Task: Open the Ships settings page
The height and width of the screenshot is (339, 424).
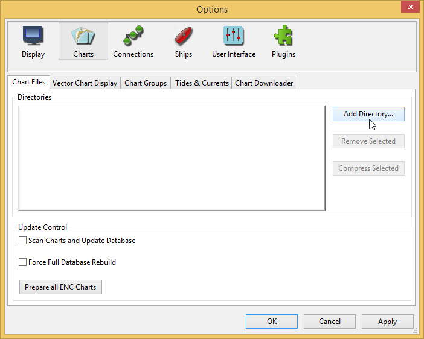Action: [x=184, y=41]
